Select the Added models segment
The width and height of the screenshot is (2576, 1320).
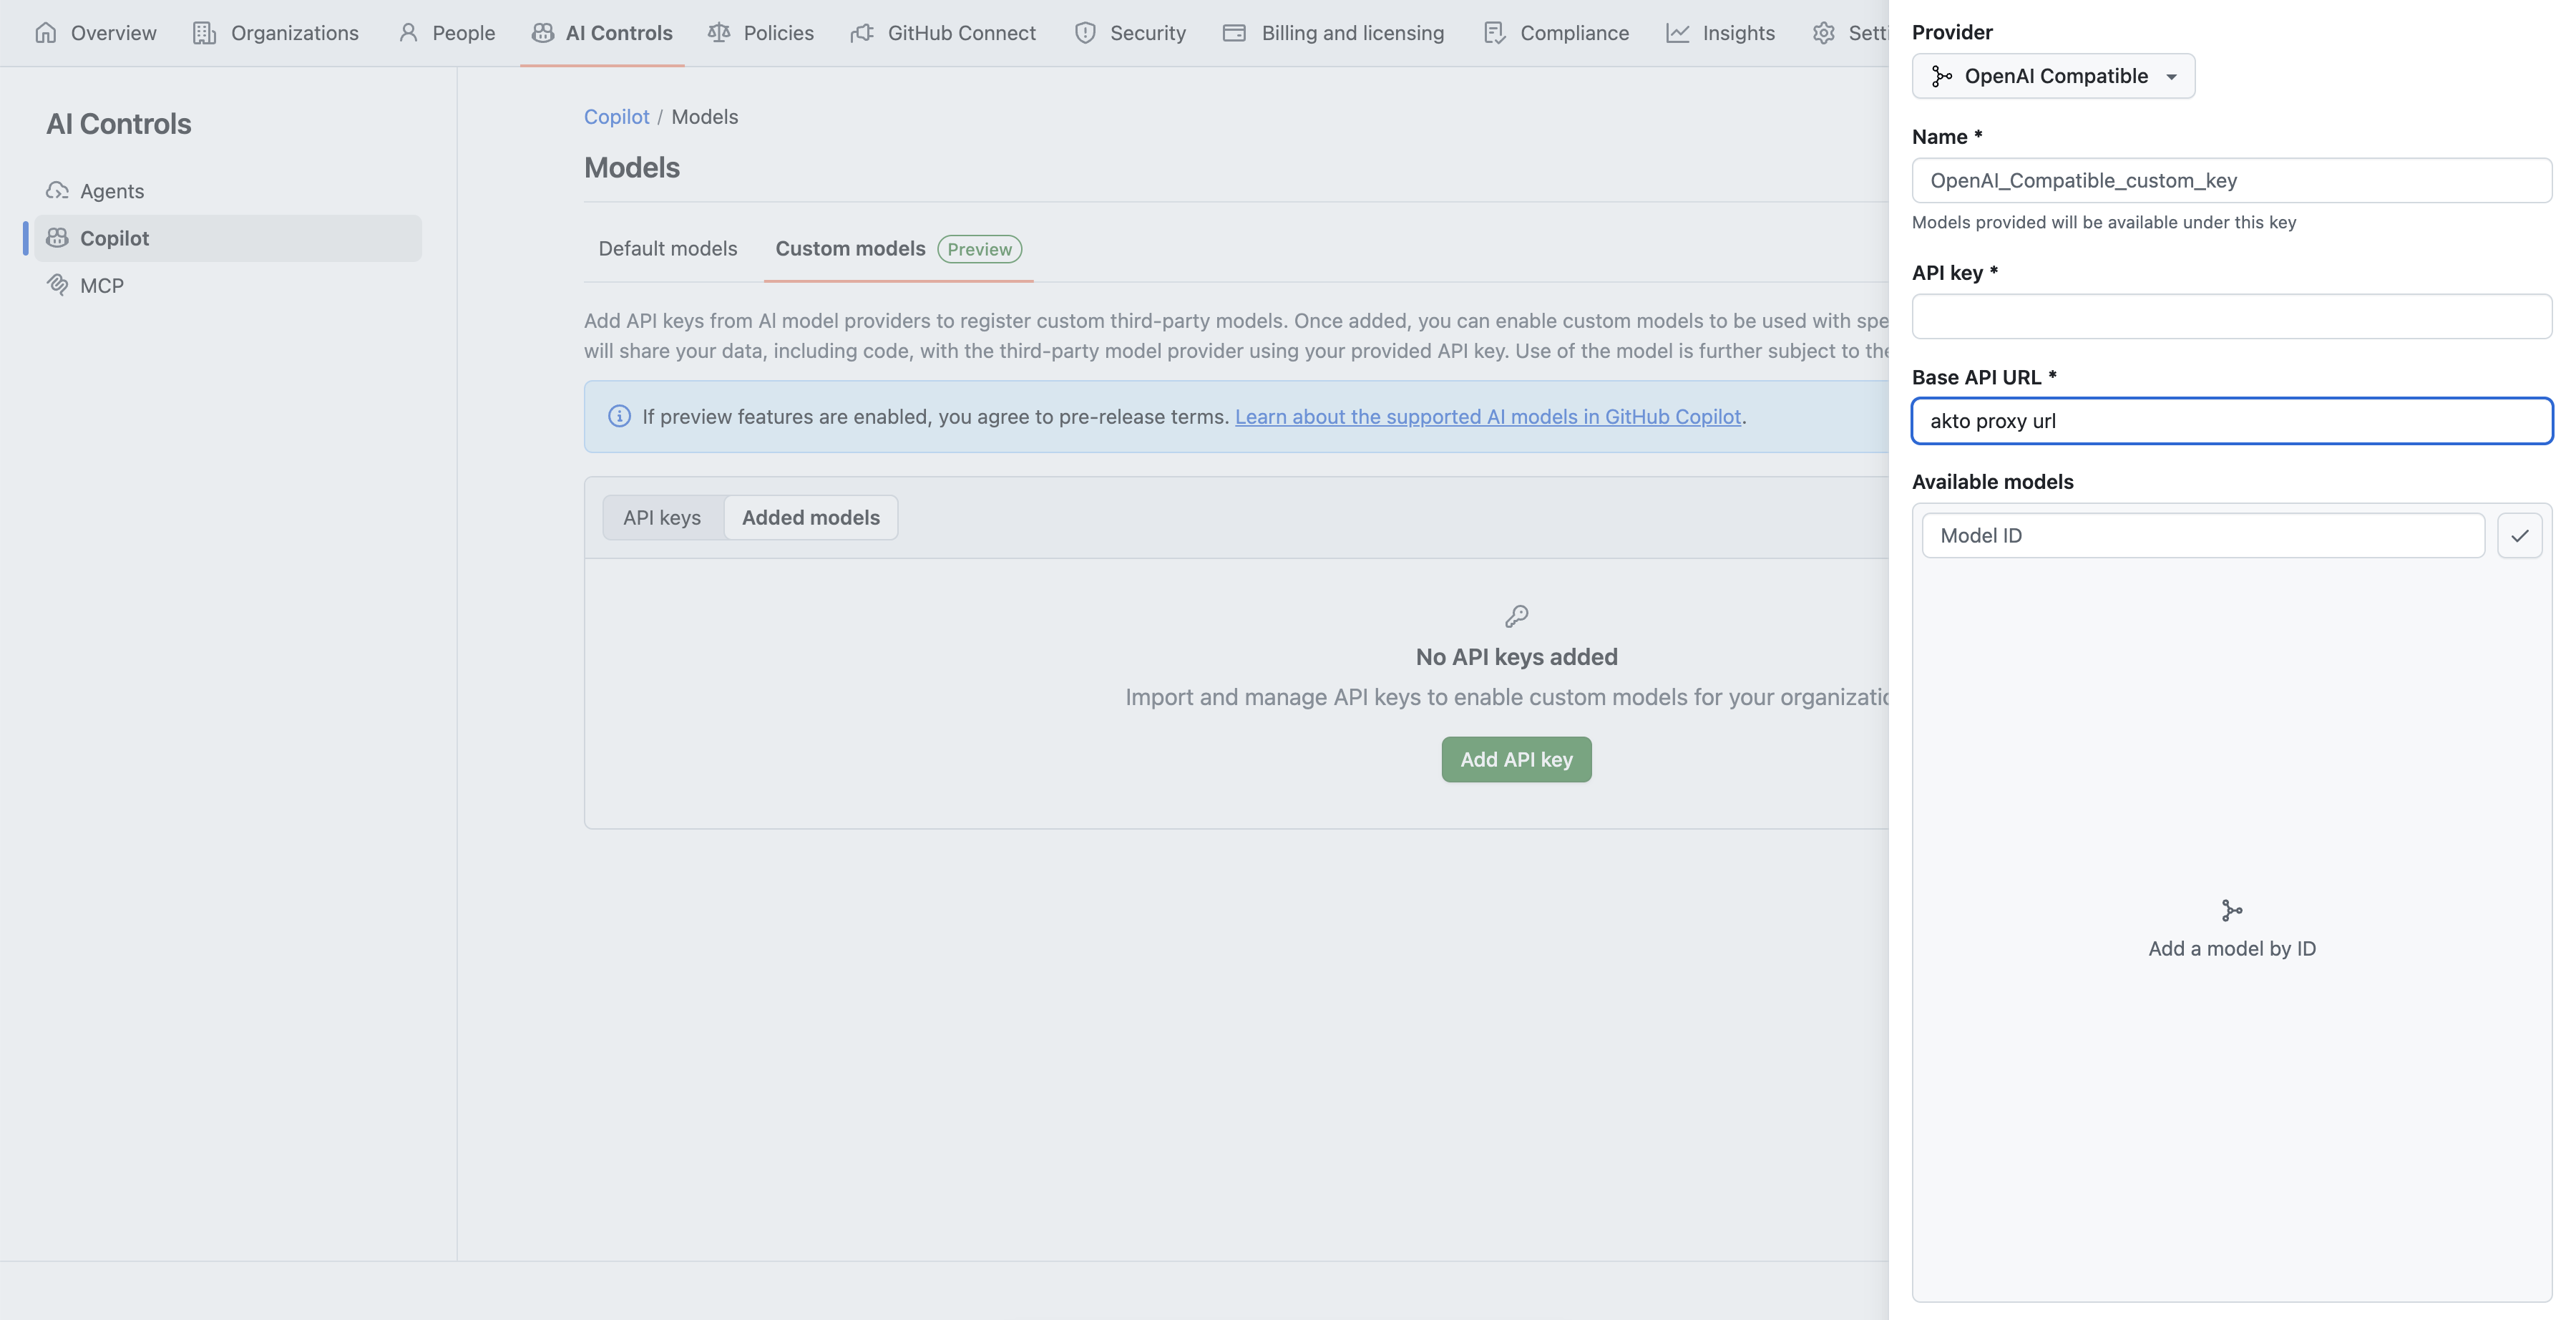click(810, 518)
